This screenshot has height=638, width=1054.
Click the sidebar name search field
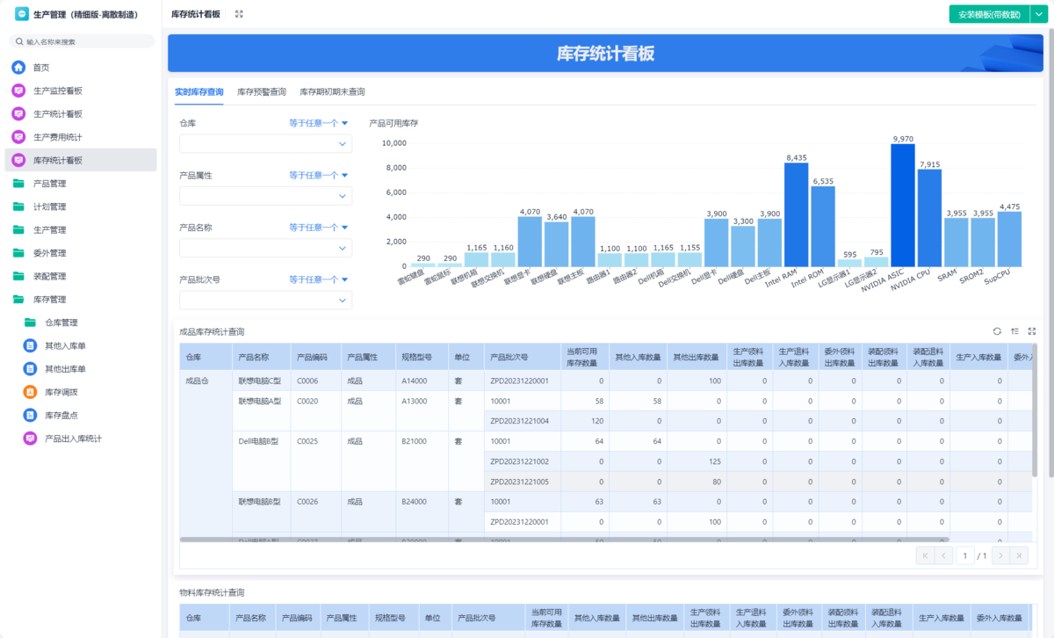(x=83, y=41)
